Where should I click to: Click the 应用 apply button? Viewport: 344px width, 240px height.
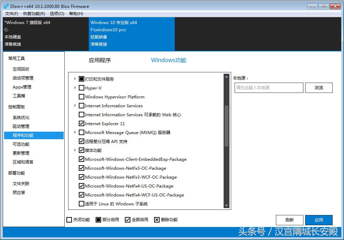click(319, 220)
